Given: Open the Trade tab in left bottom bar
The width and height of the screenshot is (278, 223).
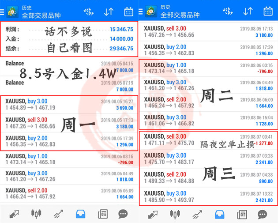Looking at the screenshot, I should click(x=58, y=214).
